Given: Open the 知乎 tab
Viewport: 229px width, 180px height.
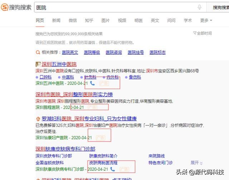Looking at the screenshot, I should click(x=89, y=20).
